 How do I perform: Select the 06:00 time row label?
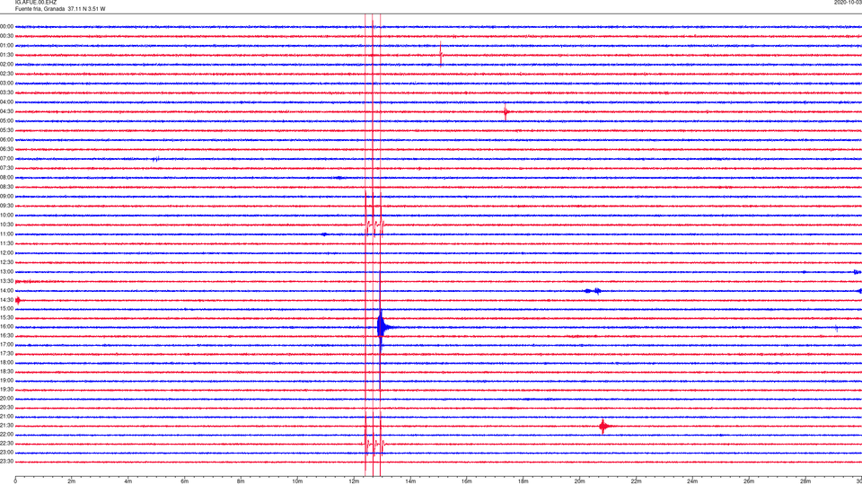7,140
